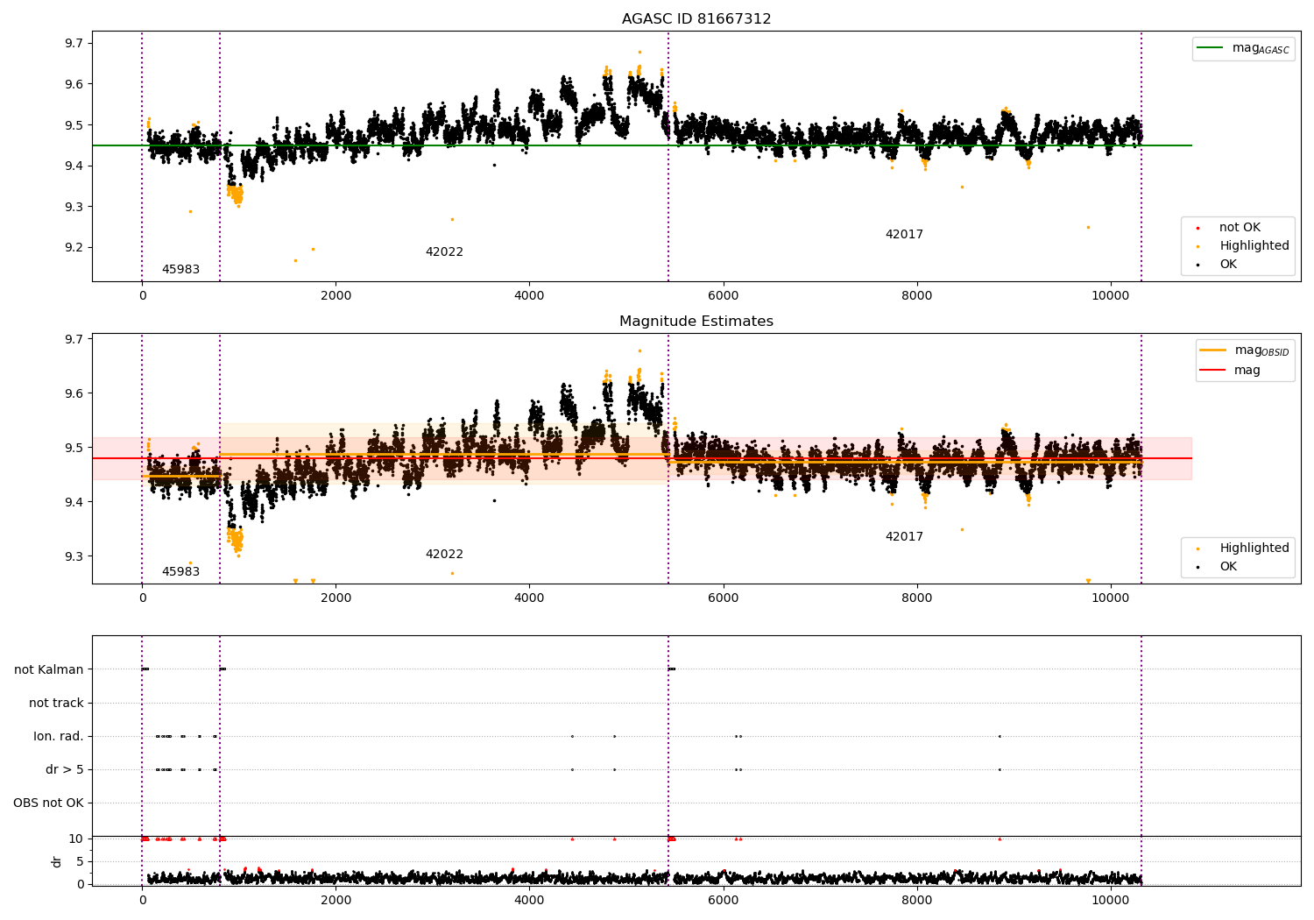The width and height of the screenshot is (1314, 920).
Task: Click the 9.7 tick on the AGASC ID plot
Action: click(74, 44)
